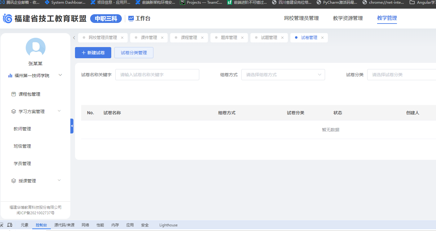Click the 创建人 column header

coord(412,113)
